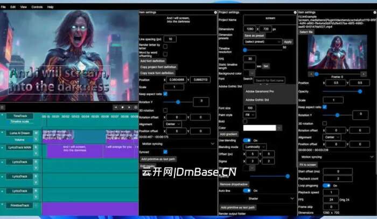377x219 pixels.
Task: Close the lyric text Item settings panel
Action: pos(215,12)
